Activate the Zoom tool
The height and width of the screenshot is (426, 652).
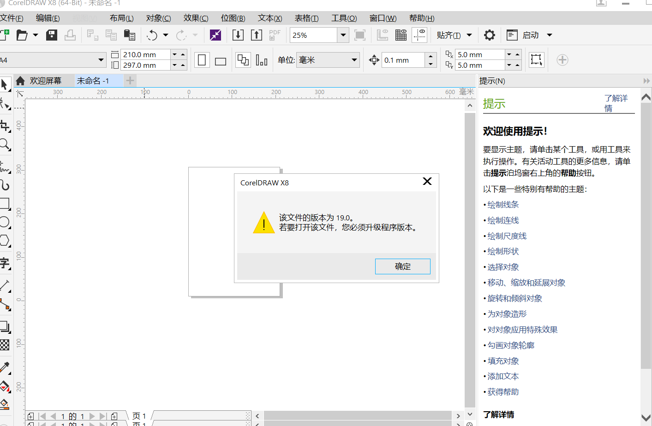pyautogui.click(x=6, y=145)
